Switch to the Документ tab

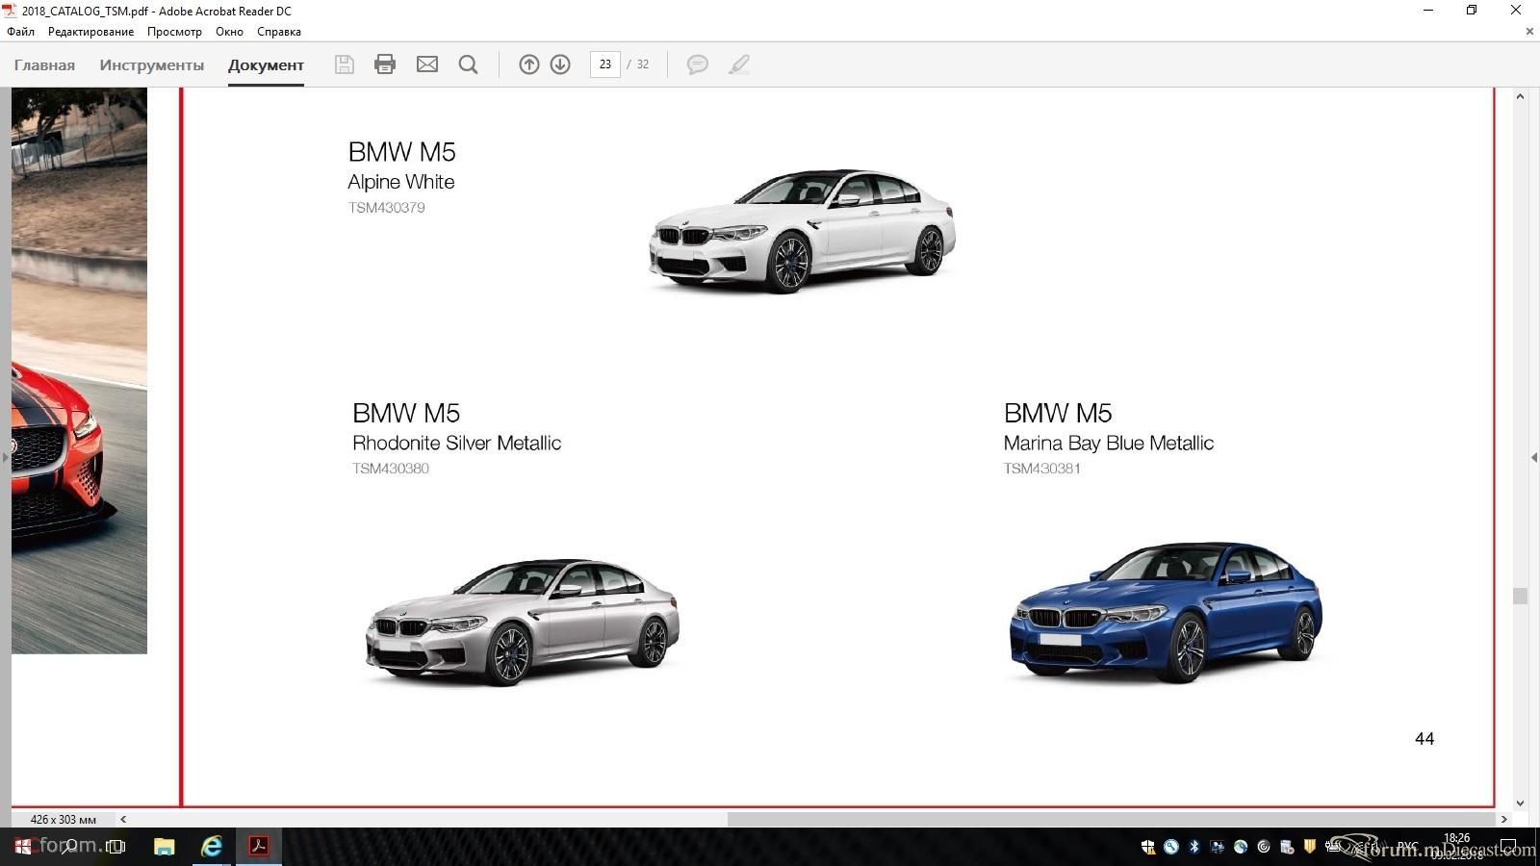pyautogui.click(x=266, y=64)
